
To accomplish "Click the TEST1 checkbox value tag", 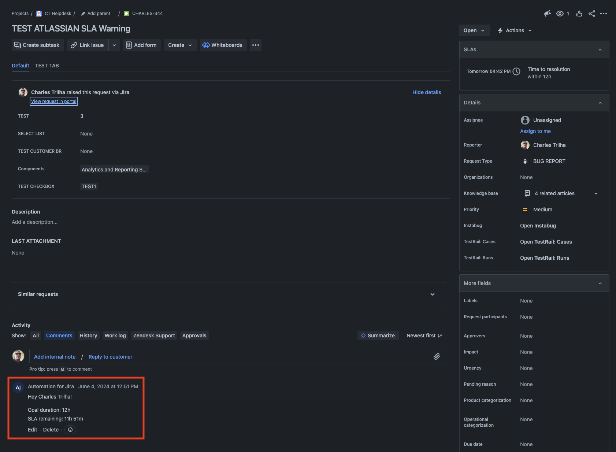I will tap(89, 186).
